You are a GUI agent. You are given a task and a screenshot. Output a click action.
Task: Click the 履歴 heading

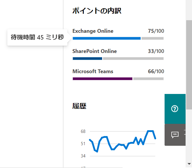pos(79,106)
